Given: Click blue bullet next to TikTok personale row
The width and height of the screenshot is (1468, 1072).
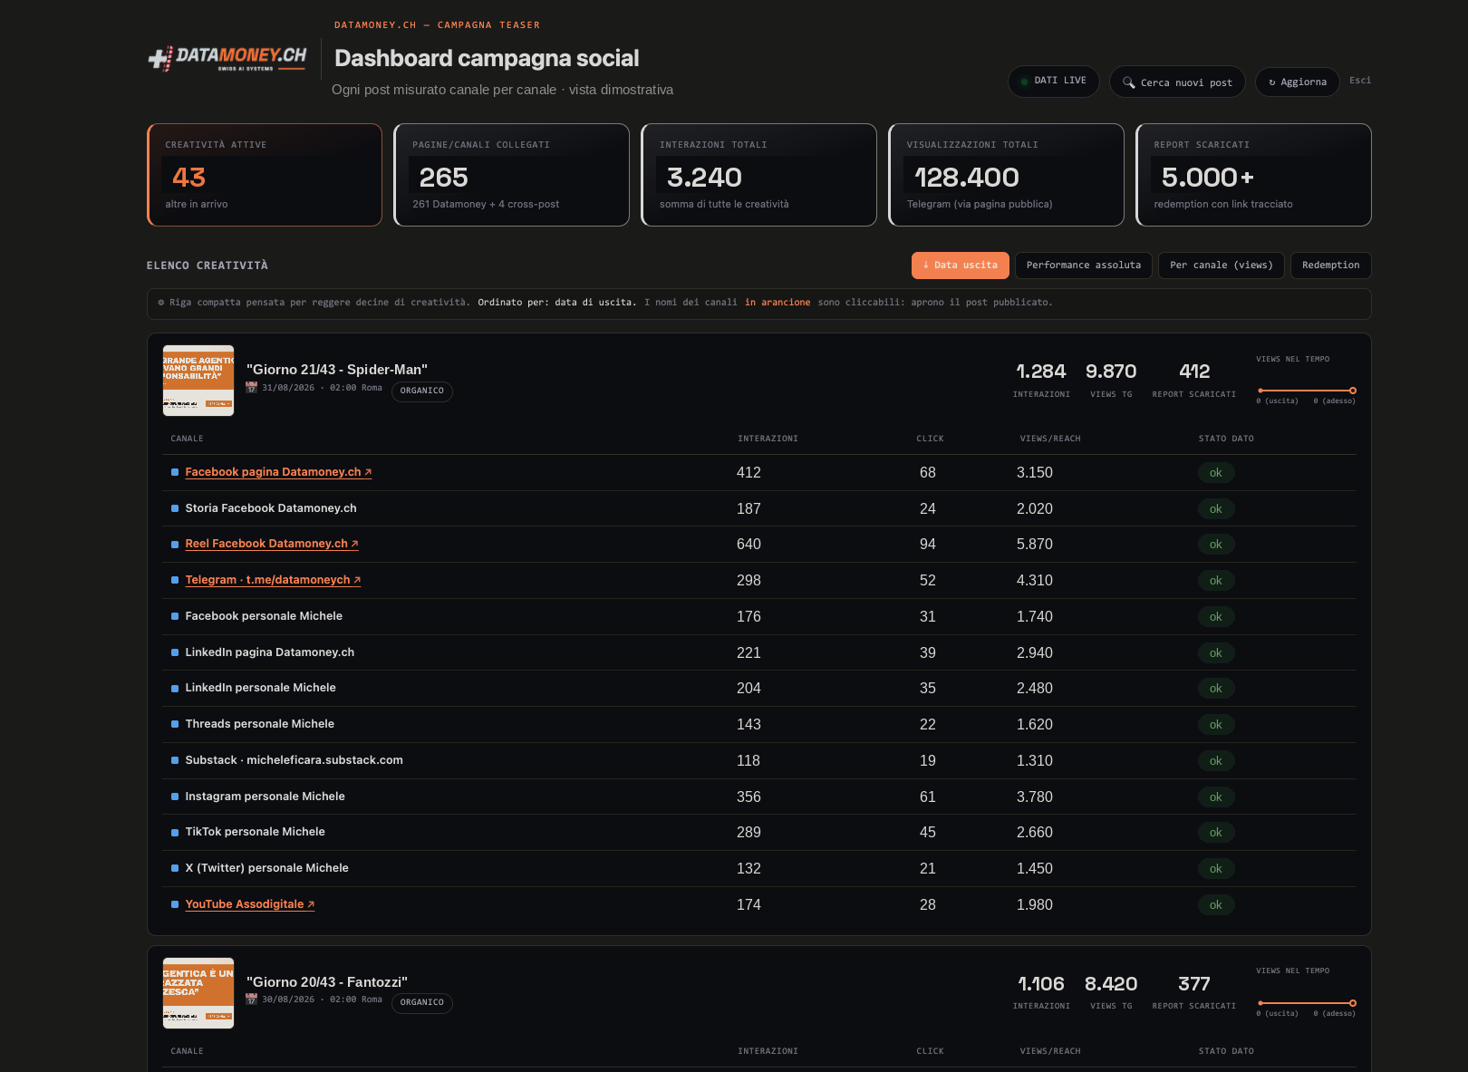Looking at the screenshot, I should (x=175, y=832).
